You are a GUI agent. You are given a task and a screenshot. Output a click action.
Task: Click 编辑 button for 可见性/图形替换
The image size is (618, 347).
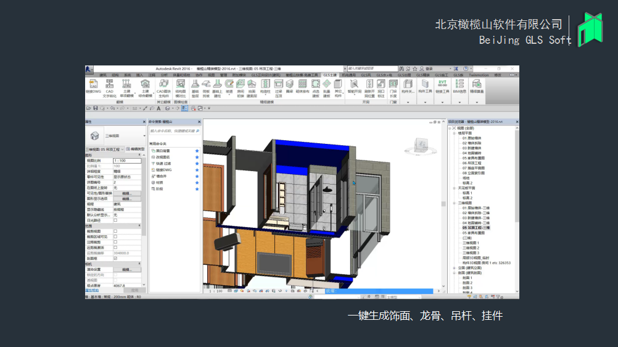coord(126,193)
